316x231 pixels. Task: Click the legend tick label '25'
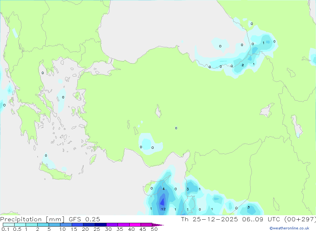coord(97,229)
